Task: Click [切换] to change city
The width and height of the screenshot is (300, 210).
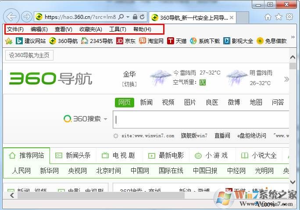Action: click(129, 84)
